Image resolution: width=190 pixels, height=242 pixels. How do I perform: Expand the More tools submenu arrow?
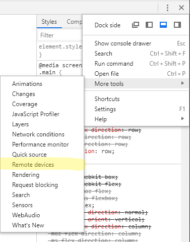tap(182, 83)
